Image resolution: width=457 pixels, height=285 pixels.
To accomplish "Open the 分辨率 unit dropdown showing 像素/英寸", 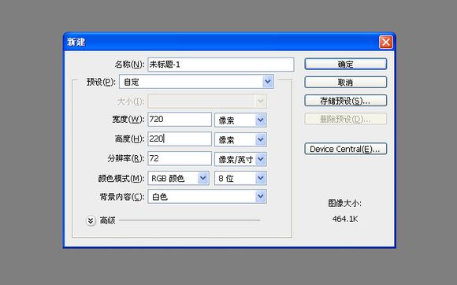I will point(240,159).
